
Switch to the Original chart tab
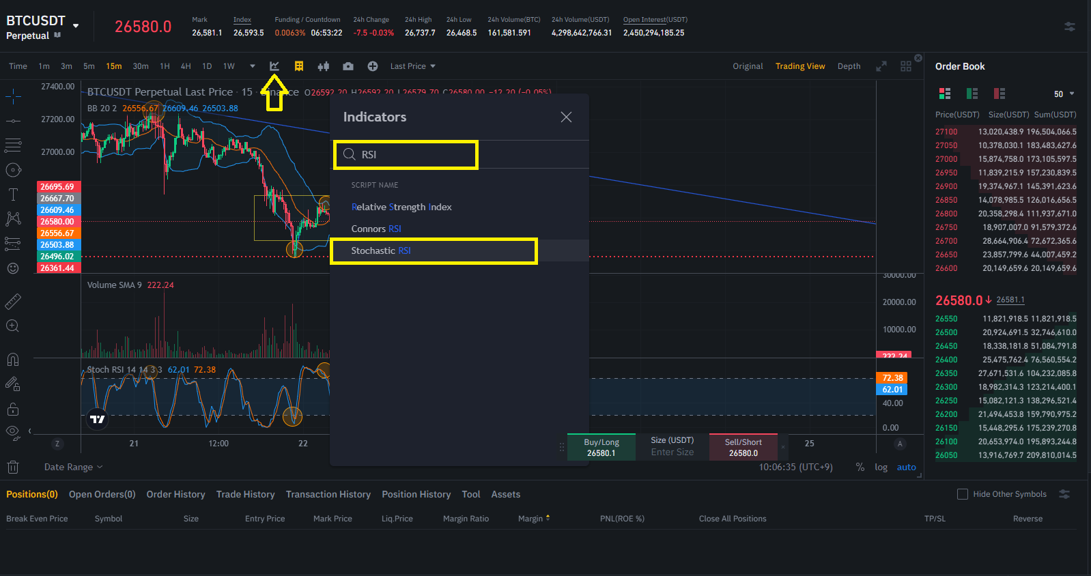pos(748,66)
